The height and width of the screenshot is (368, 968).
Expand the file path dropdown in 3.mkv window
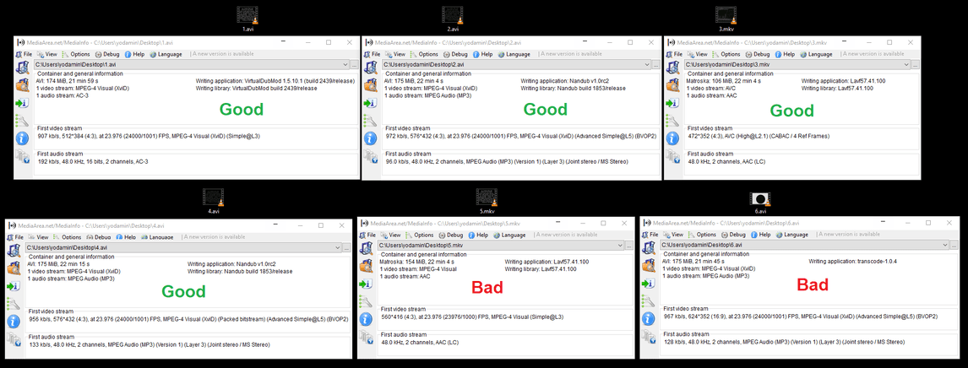pos(907,64)
